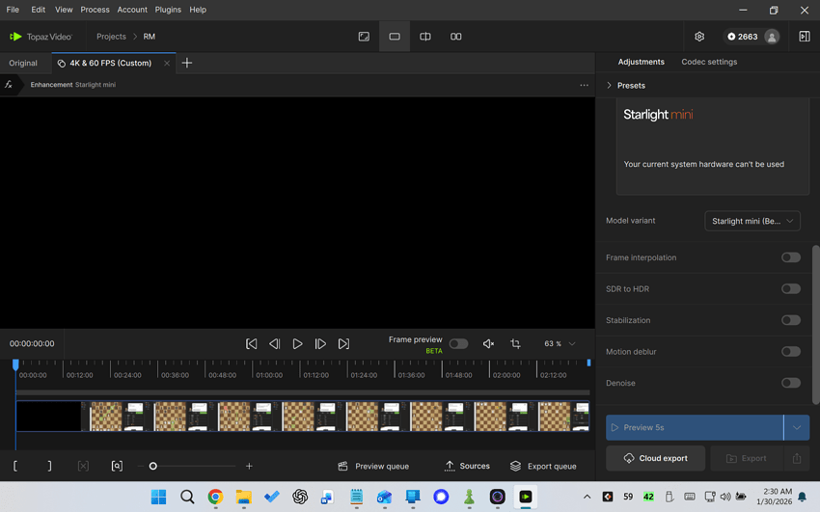Set the trim out-point bracket
Viewport: 820px width, 512px height.
click(49, 466)
